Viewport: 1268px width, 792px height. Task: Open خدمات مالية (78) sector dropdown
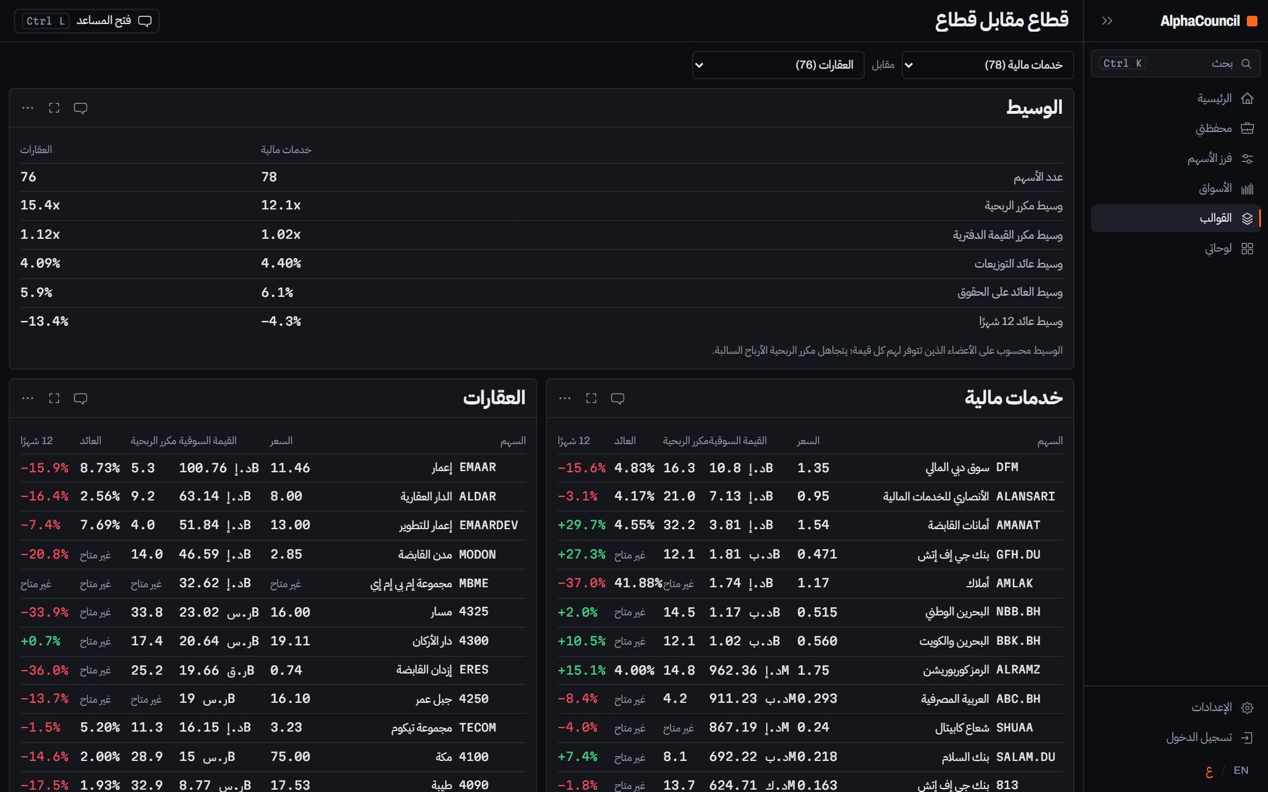[987, 65]
